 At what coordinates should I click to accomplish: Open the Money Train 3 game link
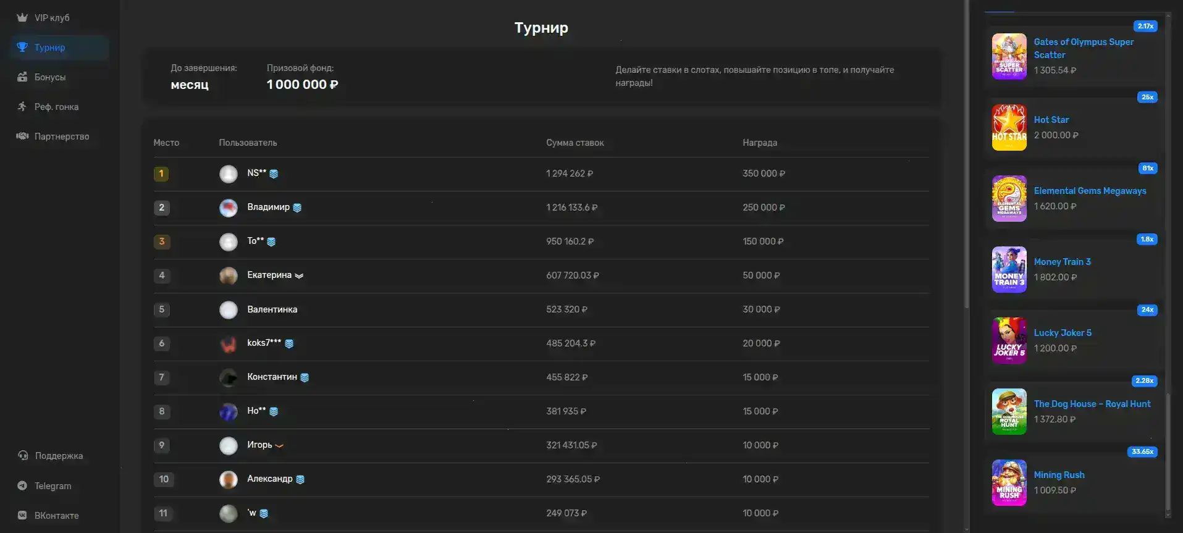[1063, 262]
